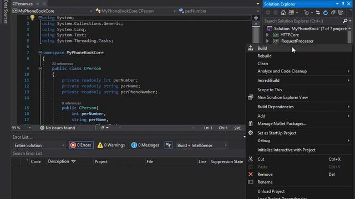The width and height of the screenshot is (355, 199).
Task: Click the solution file icon
Action: click(270, 29)
